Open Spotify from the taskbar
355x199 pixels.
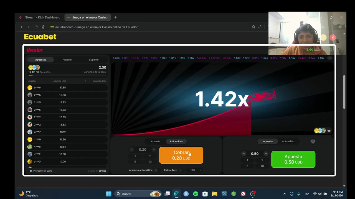196,194
